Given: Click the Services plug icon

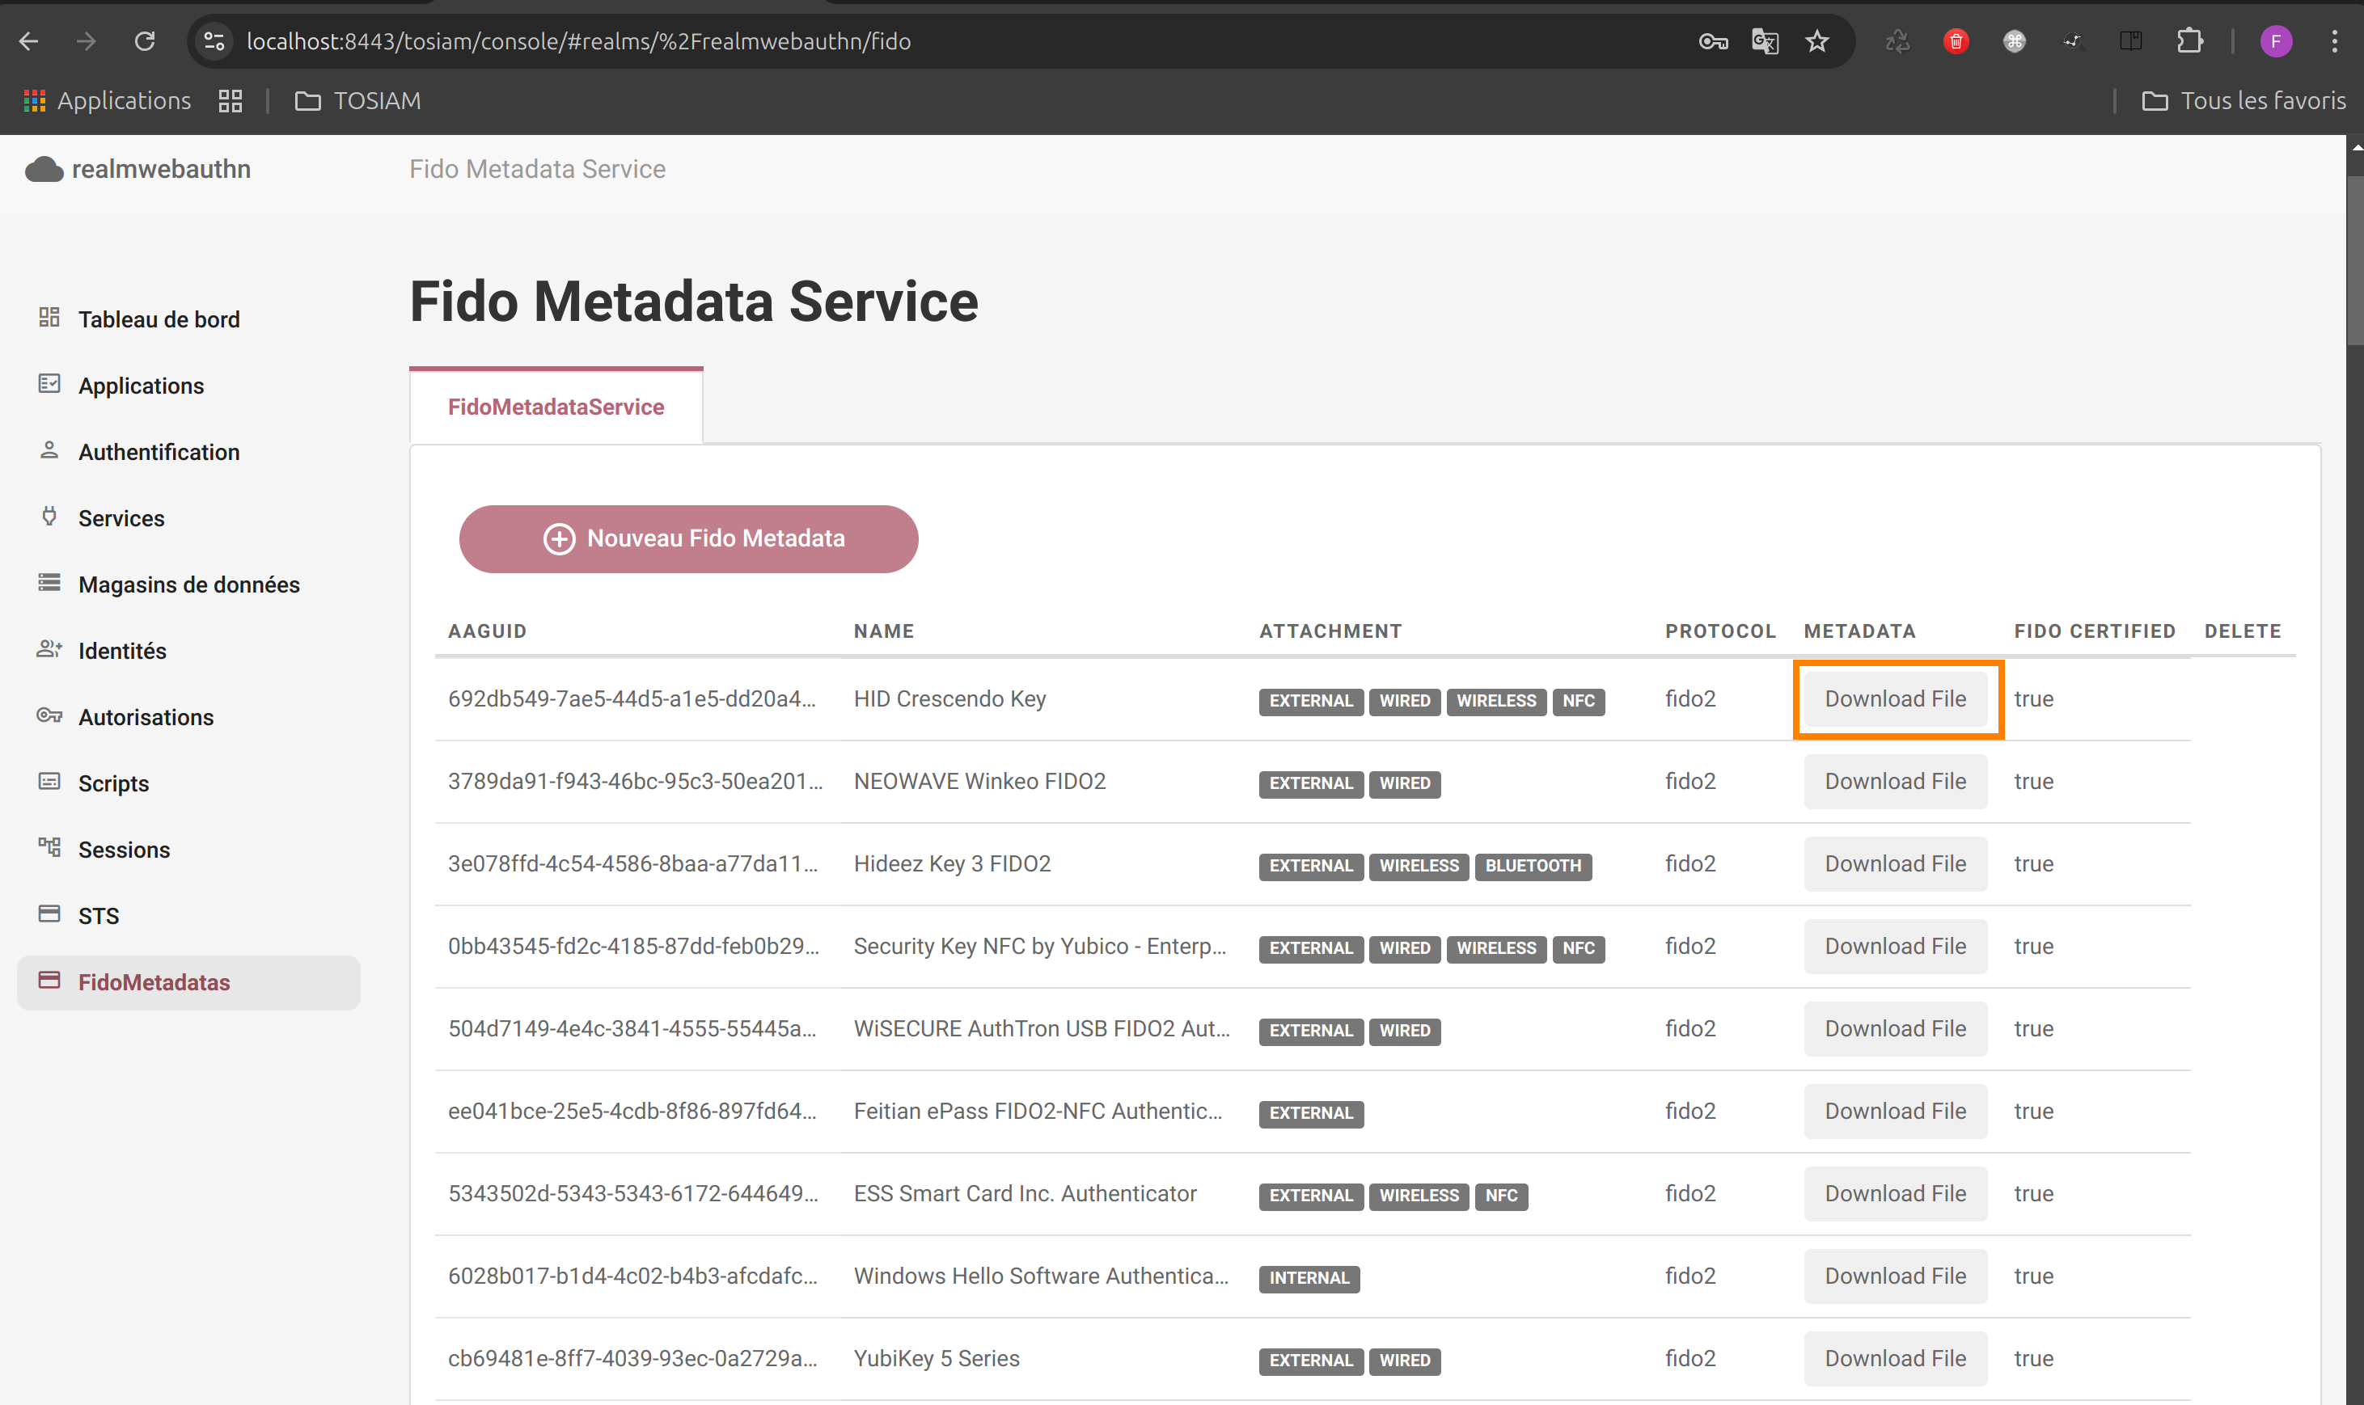Looking at the screenshot, I should click(49, 516).
